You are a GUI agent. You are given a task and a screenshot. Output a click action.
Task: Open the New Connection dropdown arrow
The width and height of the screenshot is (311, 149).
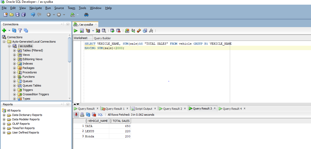coord(9,30)
